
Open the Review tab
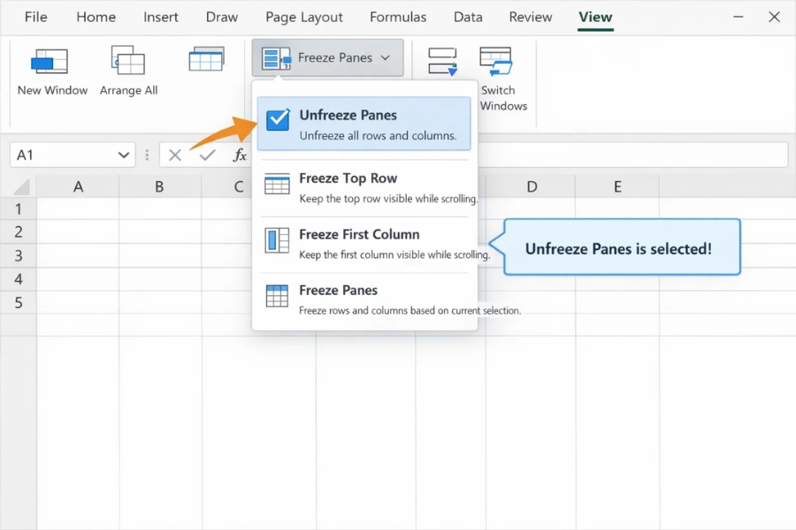click(x=531, y=17)
